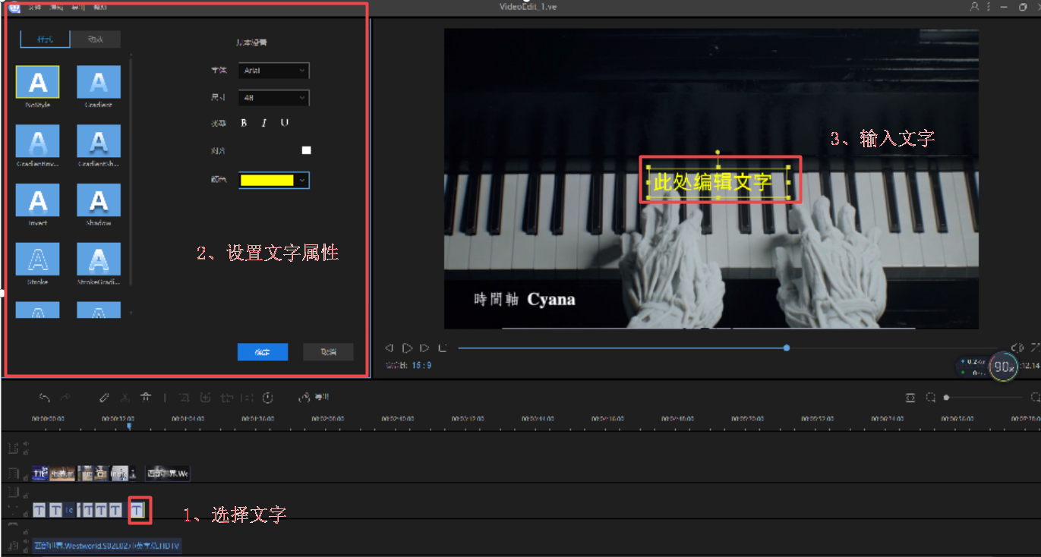Click the trash delete icon in timeline toolbar
Viewport: 1041px width, 557px height.
146,398
